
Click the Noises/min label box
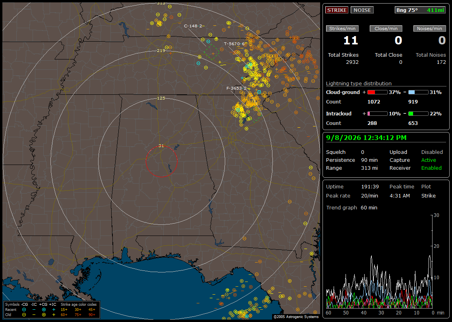[x=429, y=29]
